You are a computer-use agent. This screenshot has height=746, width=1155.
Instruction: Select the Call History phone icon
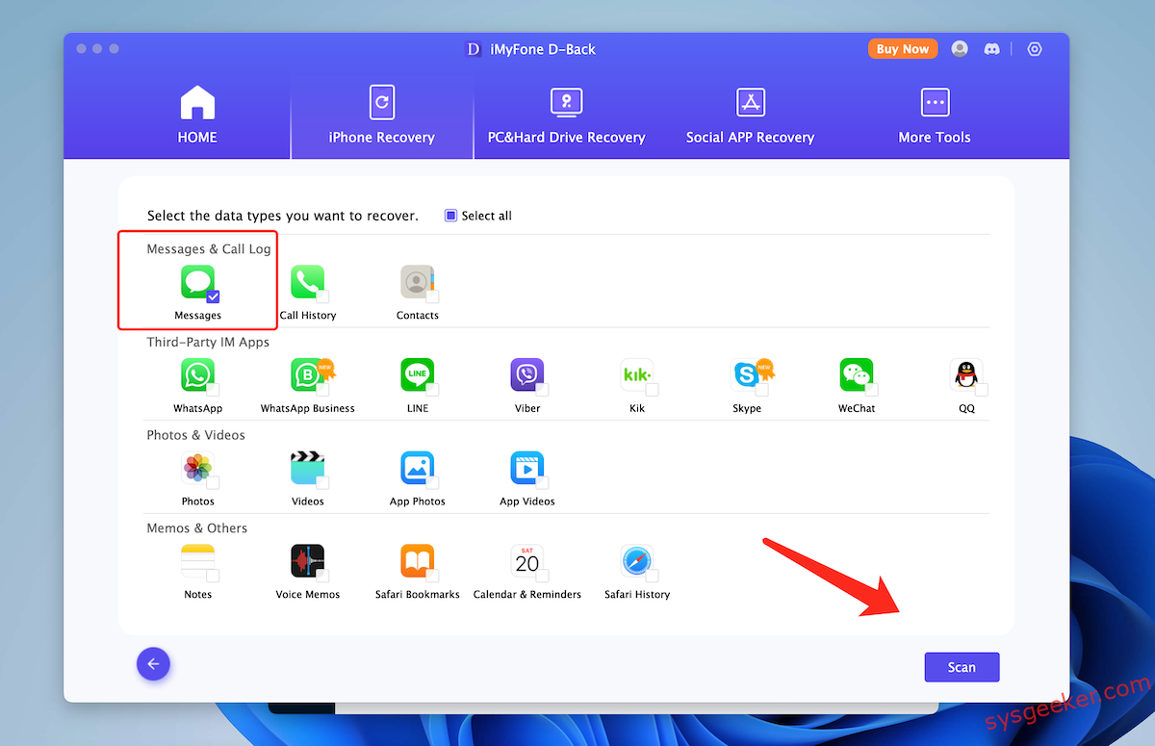[x=308, y=282]
